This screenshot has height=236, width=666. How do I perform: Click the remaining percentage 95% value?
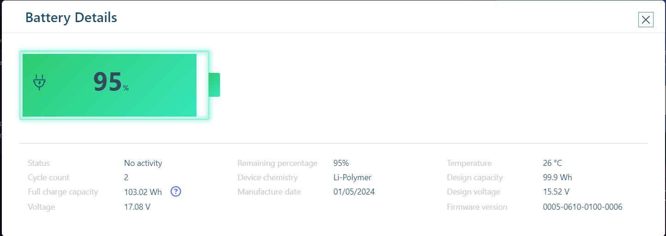pyautogui.click(x=341, y=163)
